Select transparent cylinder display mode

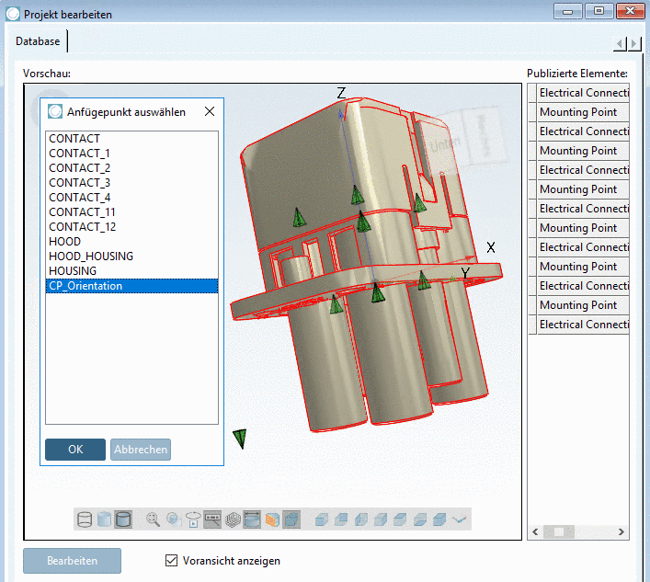tap(104, 519)
